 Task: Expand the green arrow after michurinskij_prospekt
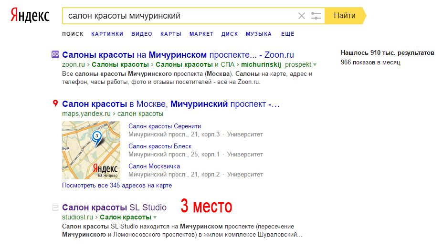pos(315,65)
